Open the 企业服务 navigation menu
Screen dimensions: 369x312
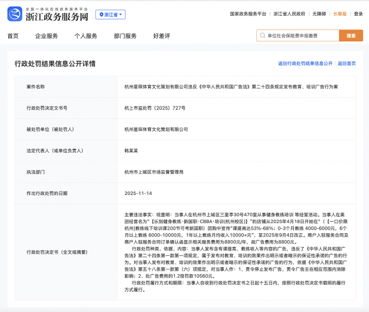pos(47,36)
